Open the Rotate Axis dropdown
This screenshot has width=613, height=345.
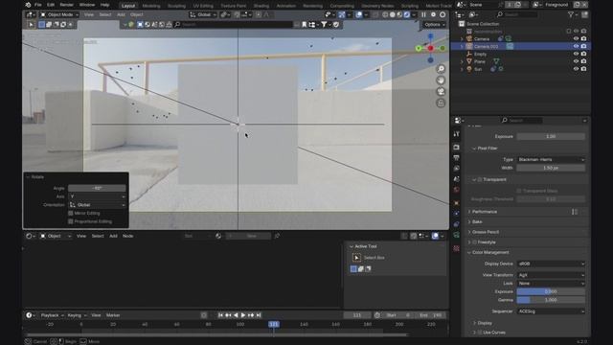tap(97, 196)
